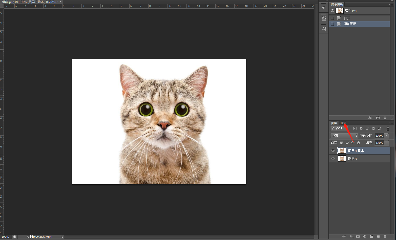Screen dimensions: 396x240
Task: Expand icon panel dock with double arrows
Action: (x=326, y=1)
